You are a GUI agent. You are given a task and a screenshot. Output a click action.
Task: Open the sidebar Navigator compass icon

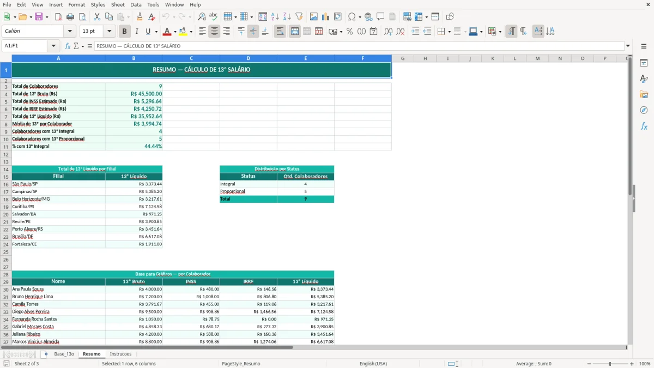point(644,110)
